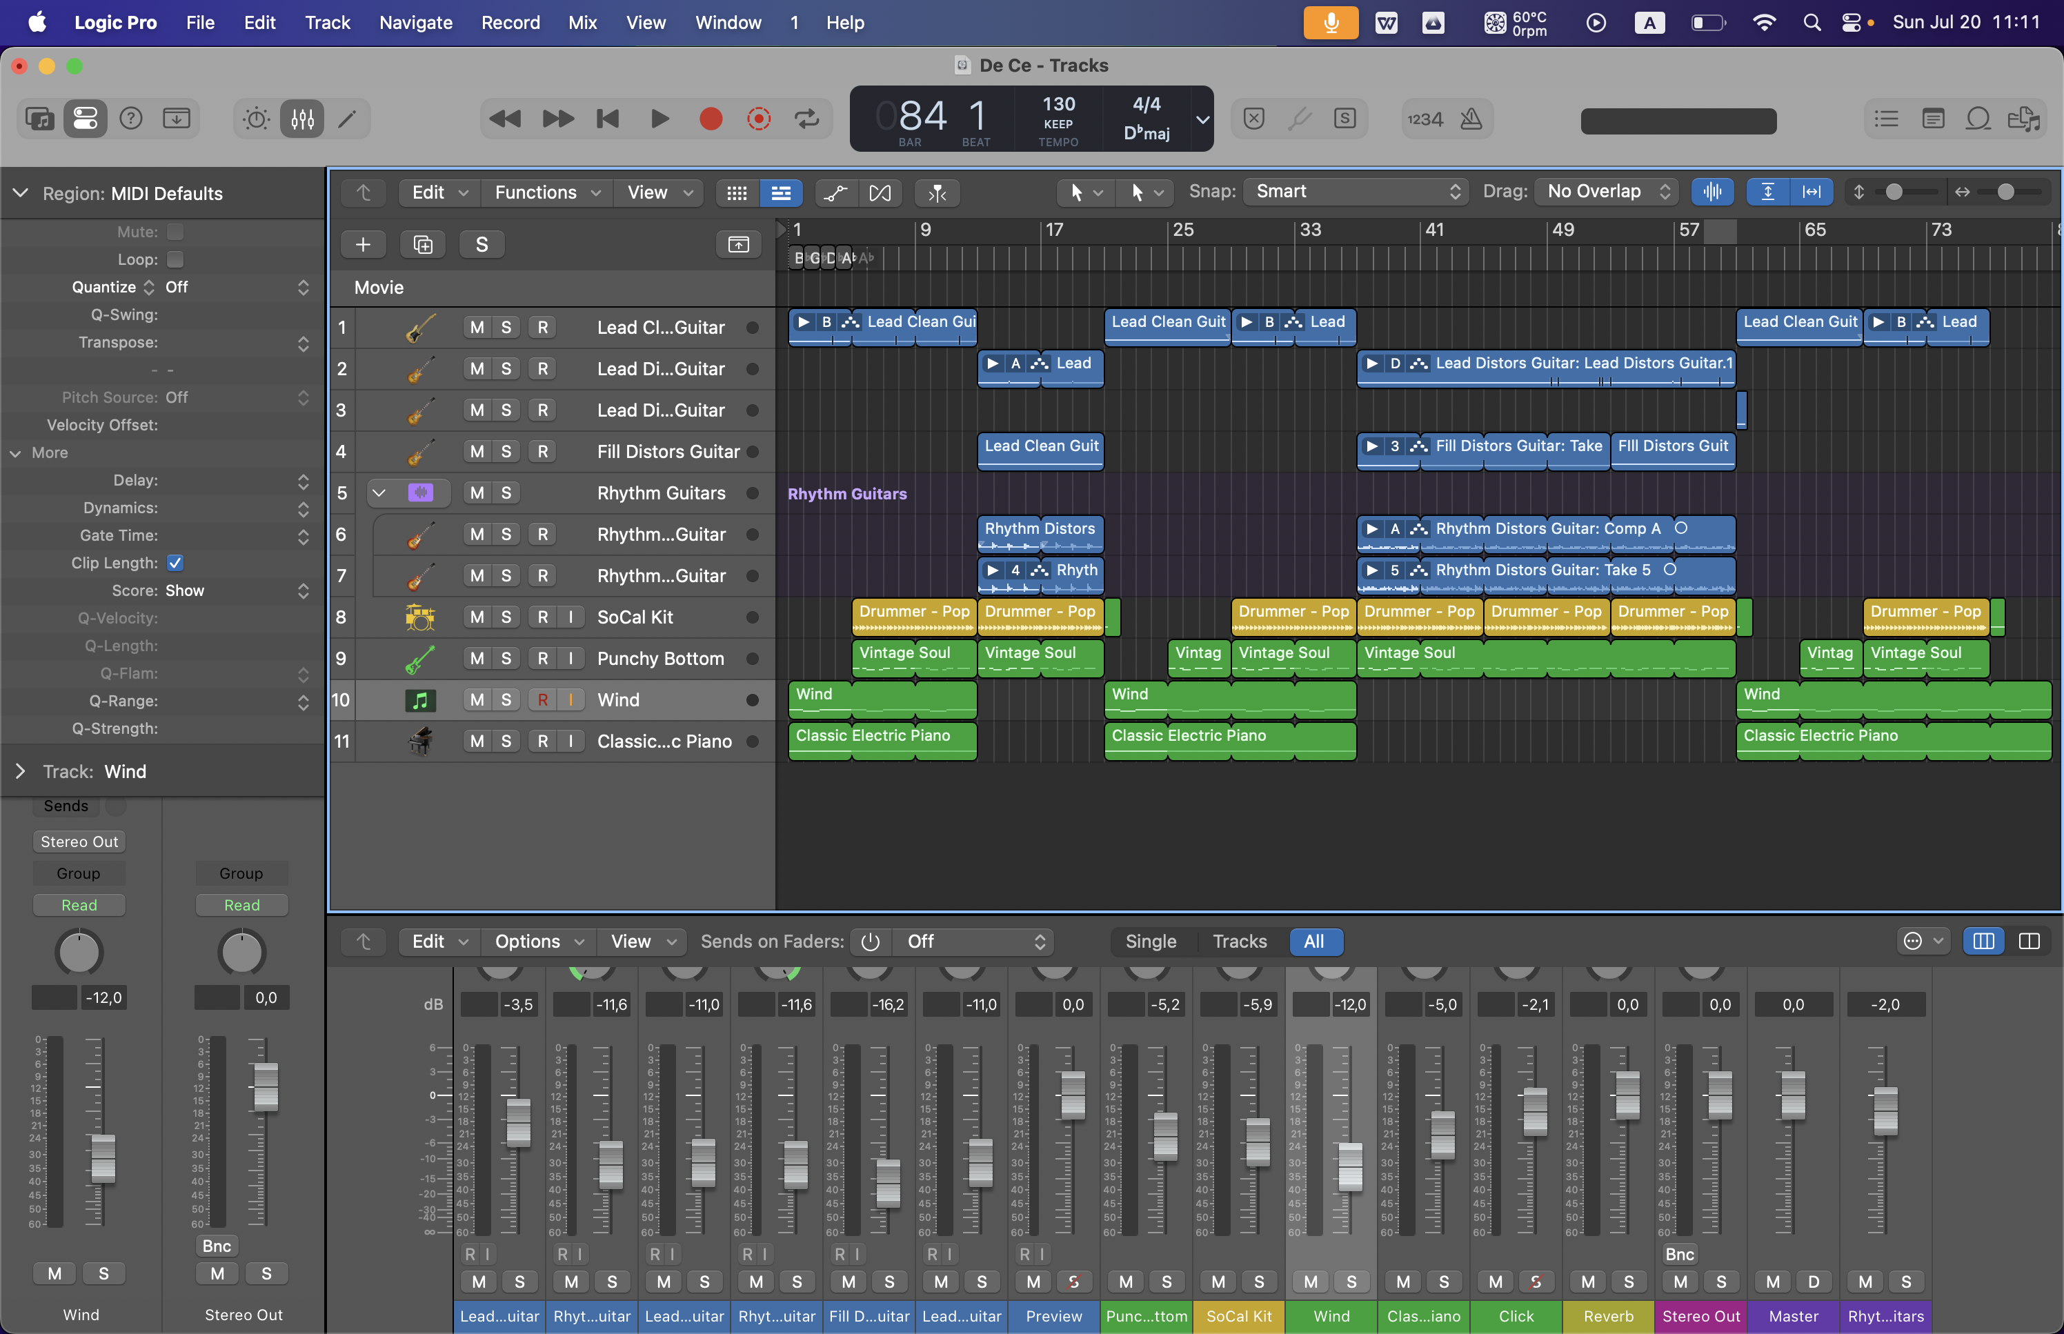This screenshot has height=1334, width=2064.
Task: Toggle the Tuner button
Action: point(1299,119)
